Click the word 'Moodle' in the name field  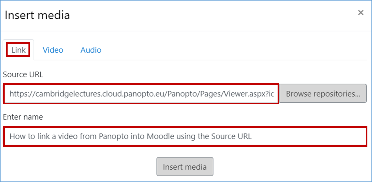click(161, 136)
